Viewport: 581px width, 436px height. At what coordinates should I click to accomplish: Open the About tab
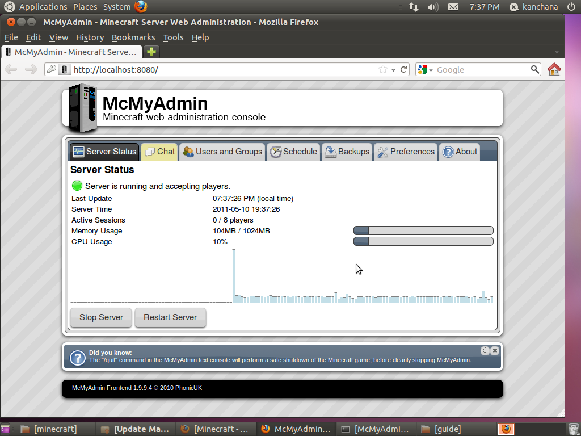point(460,152)
